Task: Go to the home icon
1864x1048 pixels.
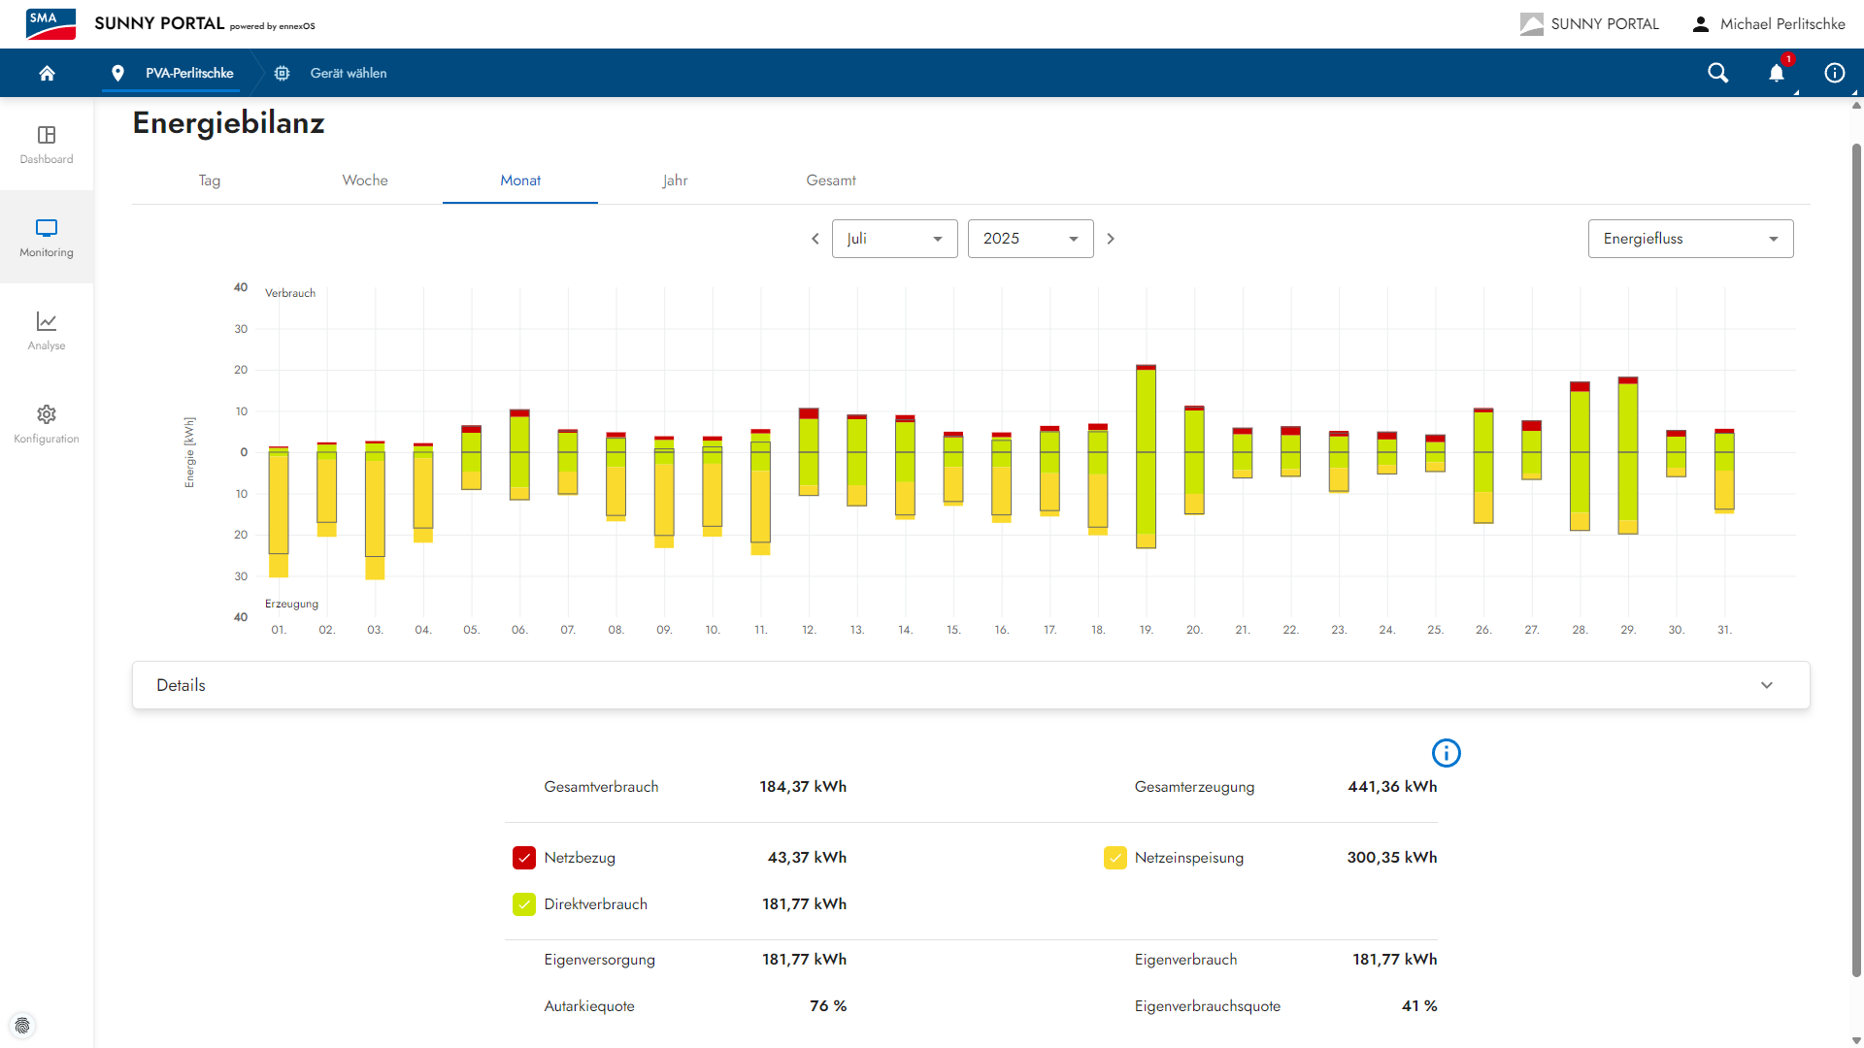Action: click(x=47, y=73)
